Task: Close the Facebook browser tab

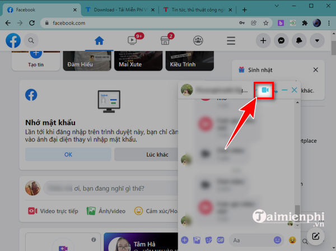Action: (x=75, y=10)
